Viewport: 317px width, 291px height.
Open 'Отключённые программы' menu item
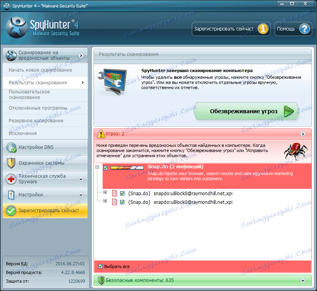(45, 108)
